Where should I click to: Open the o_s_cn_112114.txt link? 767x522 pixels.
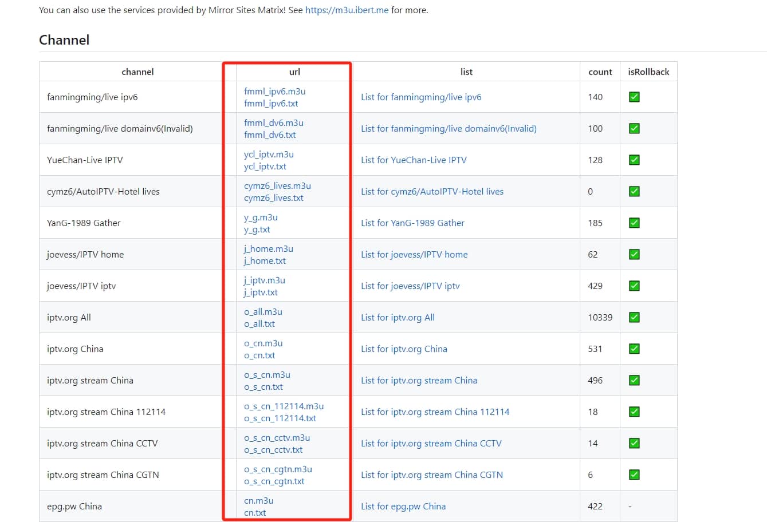280,418
